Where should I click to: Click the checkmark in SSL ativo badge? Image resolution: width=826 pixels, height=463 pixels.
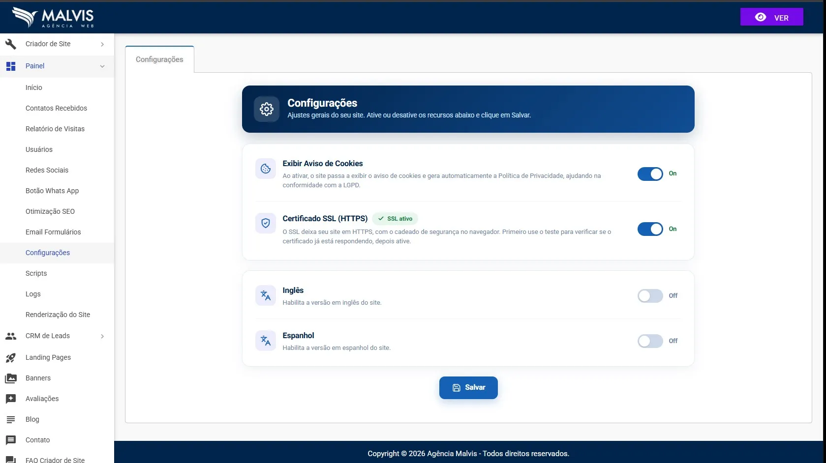(x=381, y=219)
